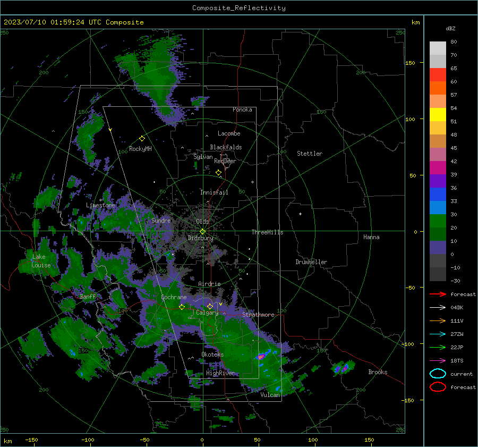
Task: Click the Composite_Reflectivity title
Action: click(239, 8)
